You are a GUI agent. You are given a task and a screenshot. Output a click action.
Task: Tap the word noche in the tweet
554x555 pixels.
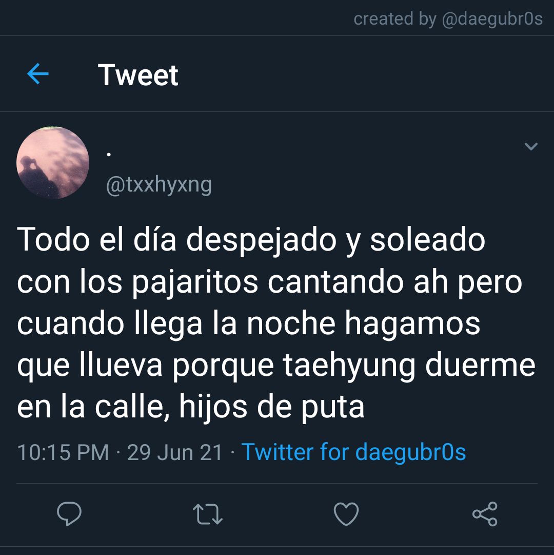pos(291,323)
